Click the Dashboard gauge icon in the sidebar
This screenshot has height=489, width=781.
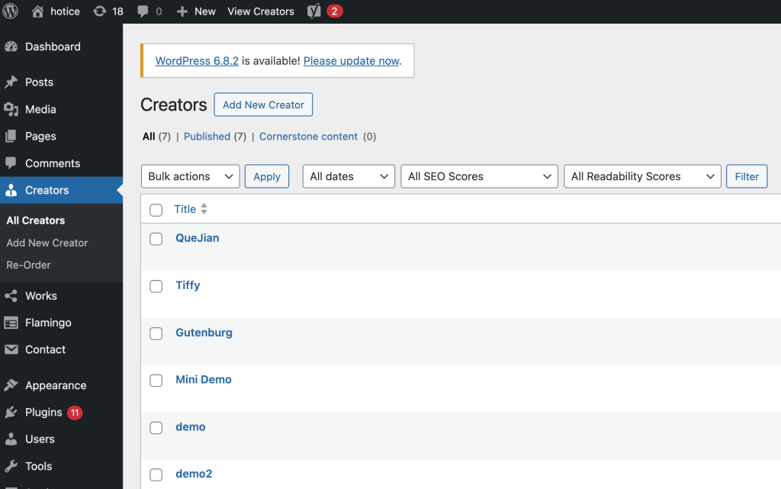[x=11, y=47]
